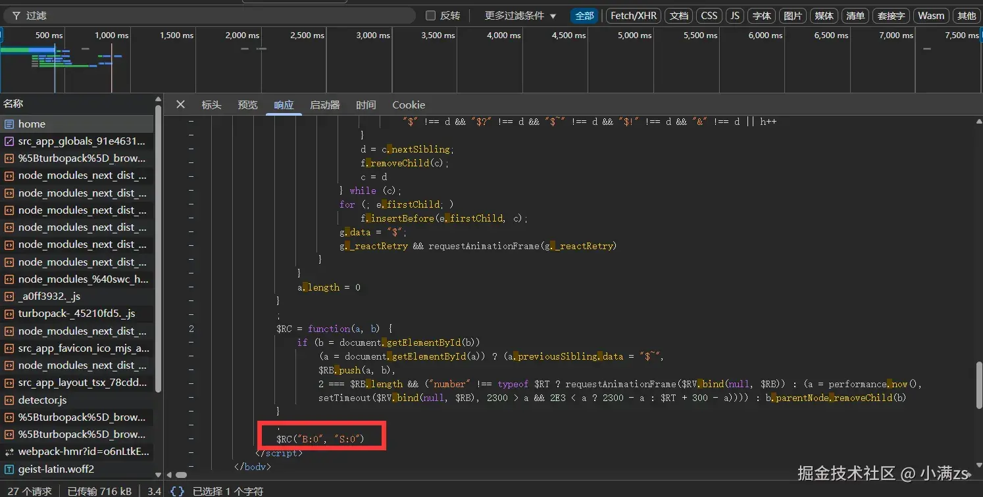Click the geist-latin.woff2 font icon
The image size is (983, 497).
[x=9, y=469]
